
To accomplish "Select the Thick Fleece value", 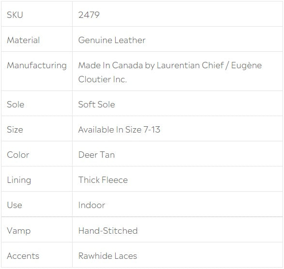I will [x=103, y=180].
